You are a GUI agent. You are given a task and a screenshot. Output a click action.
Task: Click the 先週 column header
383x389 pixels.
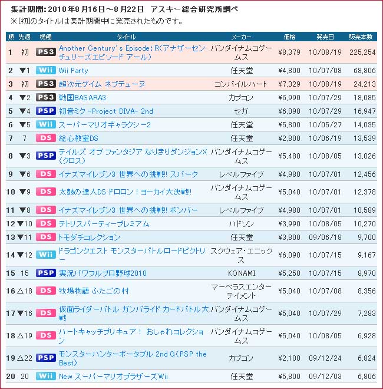(x=24, y=37)
